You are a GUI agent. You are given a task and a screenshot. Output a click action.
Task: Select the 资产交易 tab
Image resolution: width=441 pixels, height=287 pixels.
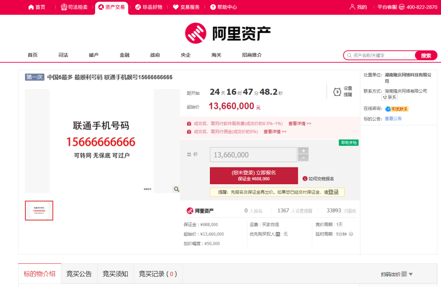(x=111, y=7)
